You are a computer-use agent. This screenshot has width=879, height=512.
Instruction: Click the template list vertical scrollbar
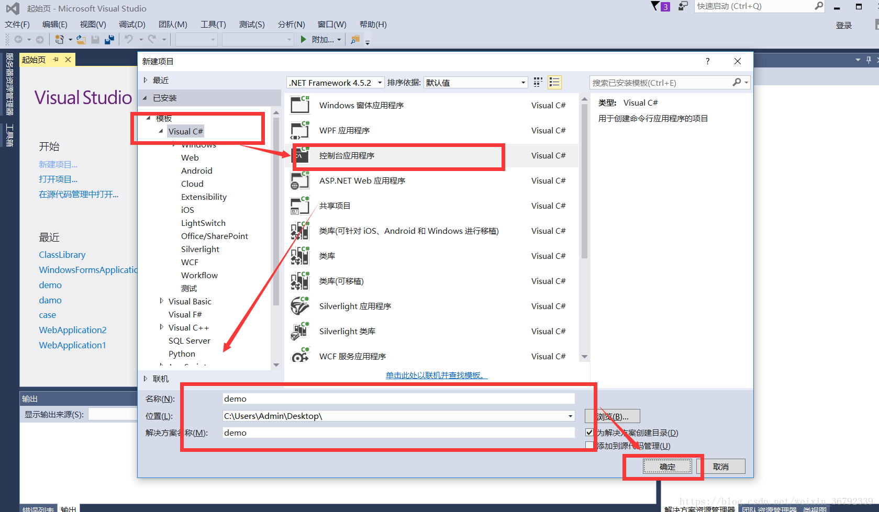pyautogui.click(x=584, y=180)
